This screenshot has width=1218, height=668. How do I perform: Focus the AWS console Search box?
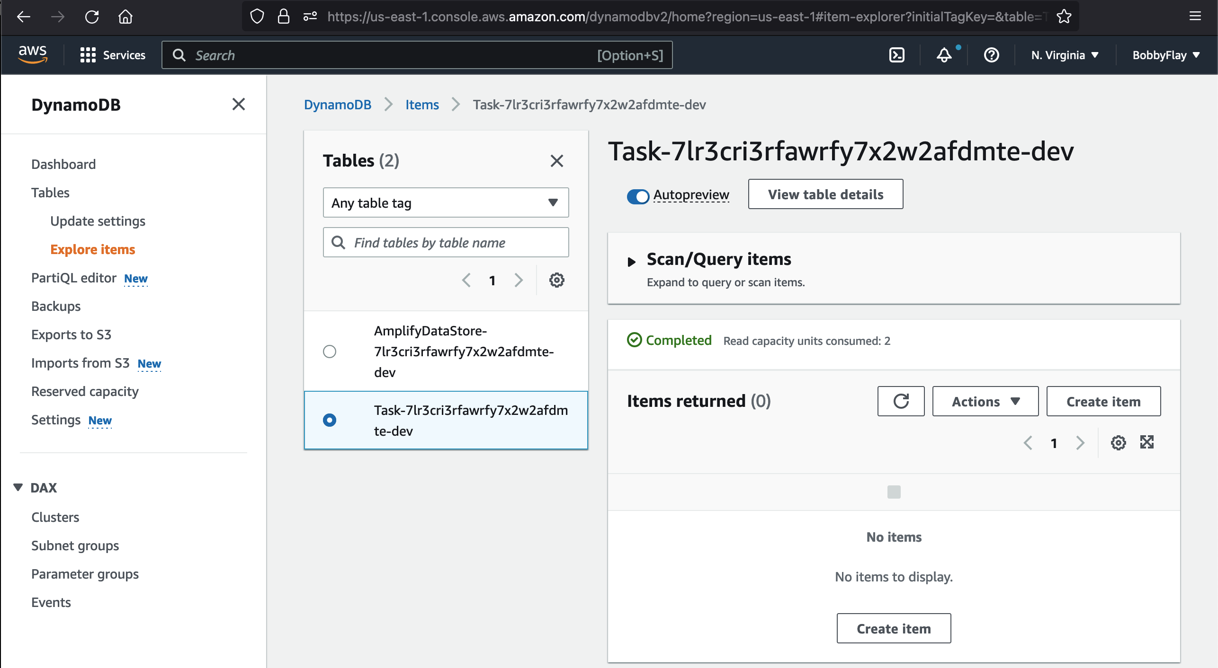[417, 55]
